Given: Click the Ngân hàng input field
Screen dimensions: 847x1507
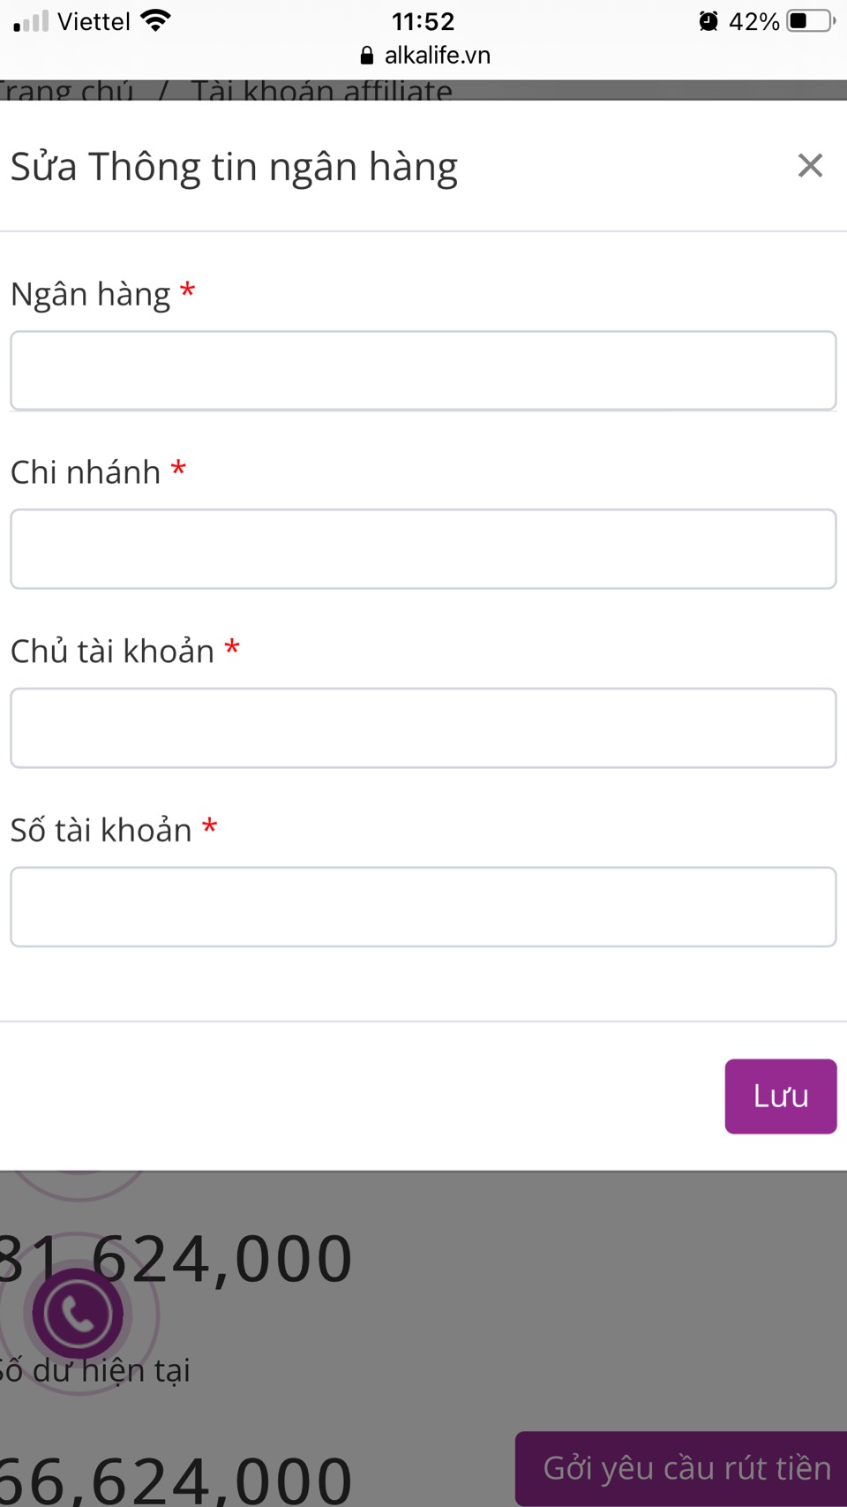Looking at the screenshot, I should [x=423, y=371].
